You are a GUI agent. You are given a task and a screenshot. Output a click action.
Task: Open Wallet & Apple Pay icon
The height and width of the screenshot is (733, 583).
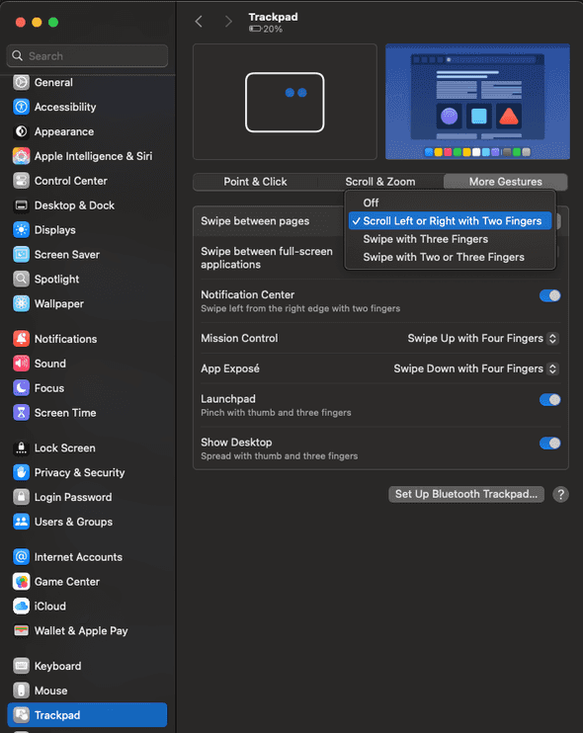(x=21, y=630)
